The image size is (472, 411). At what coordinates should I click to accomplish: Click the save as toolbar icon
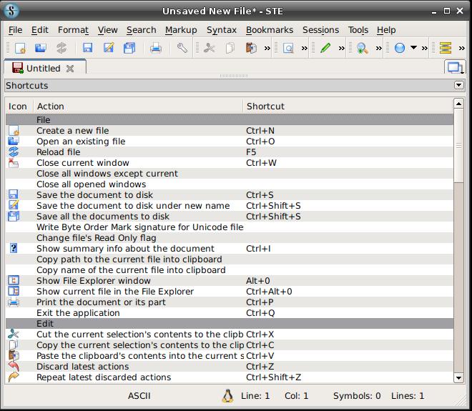tap(109, 48)
